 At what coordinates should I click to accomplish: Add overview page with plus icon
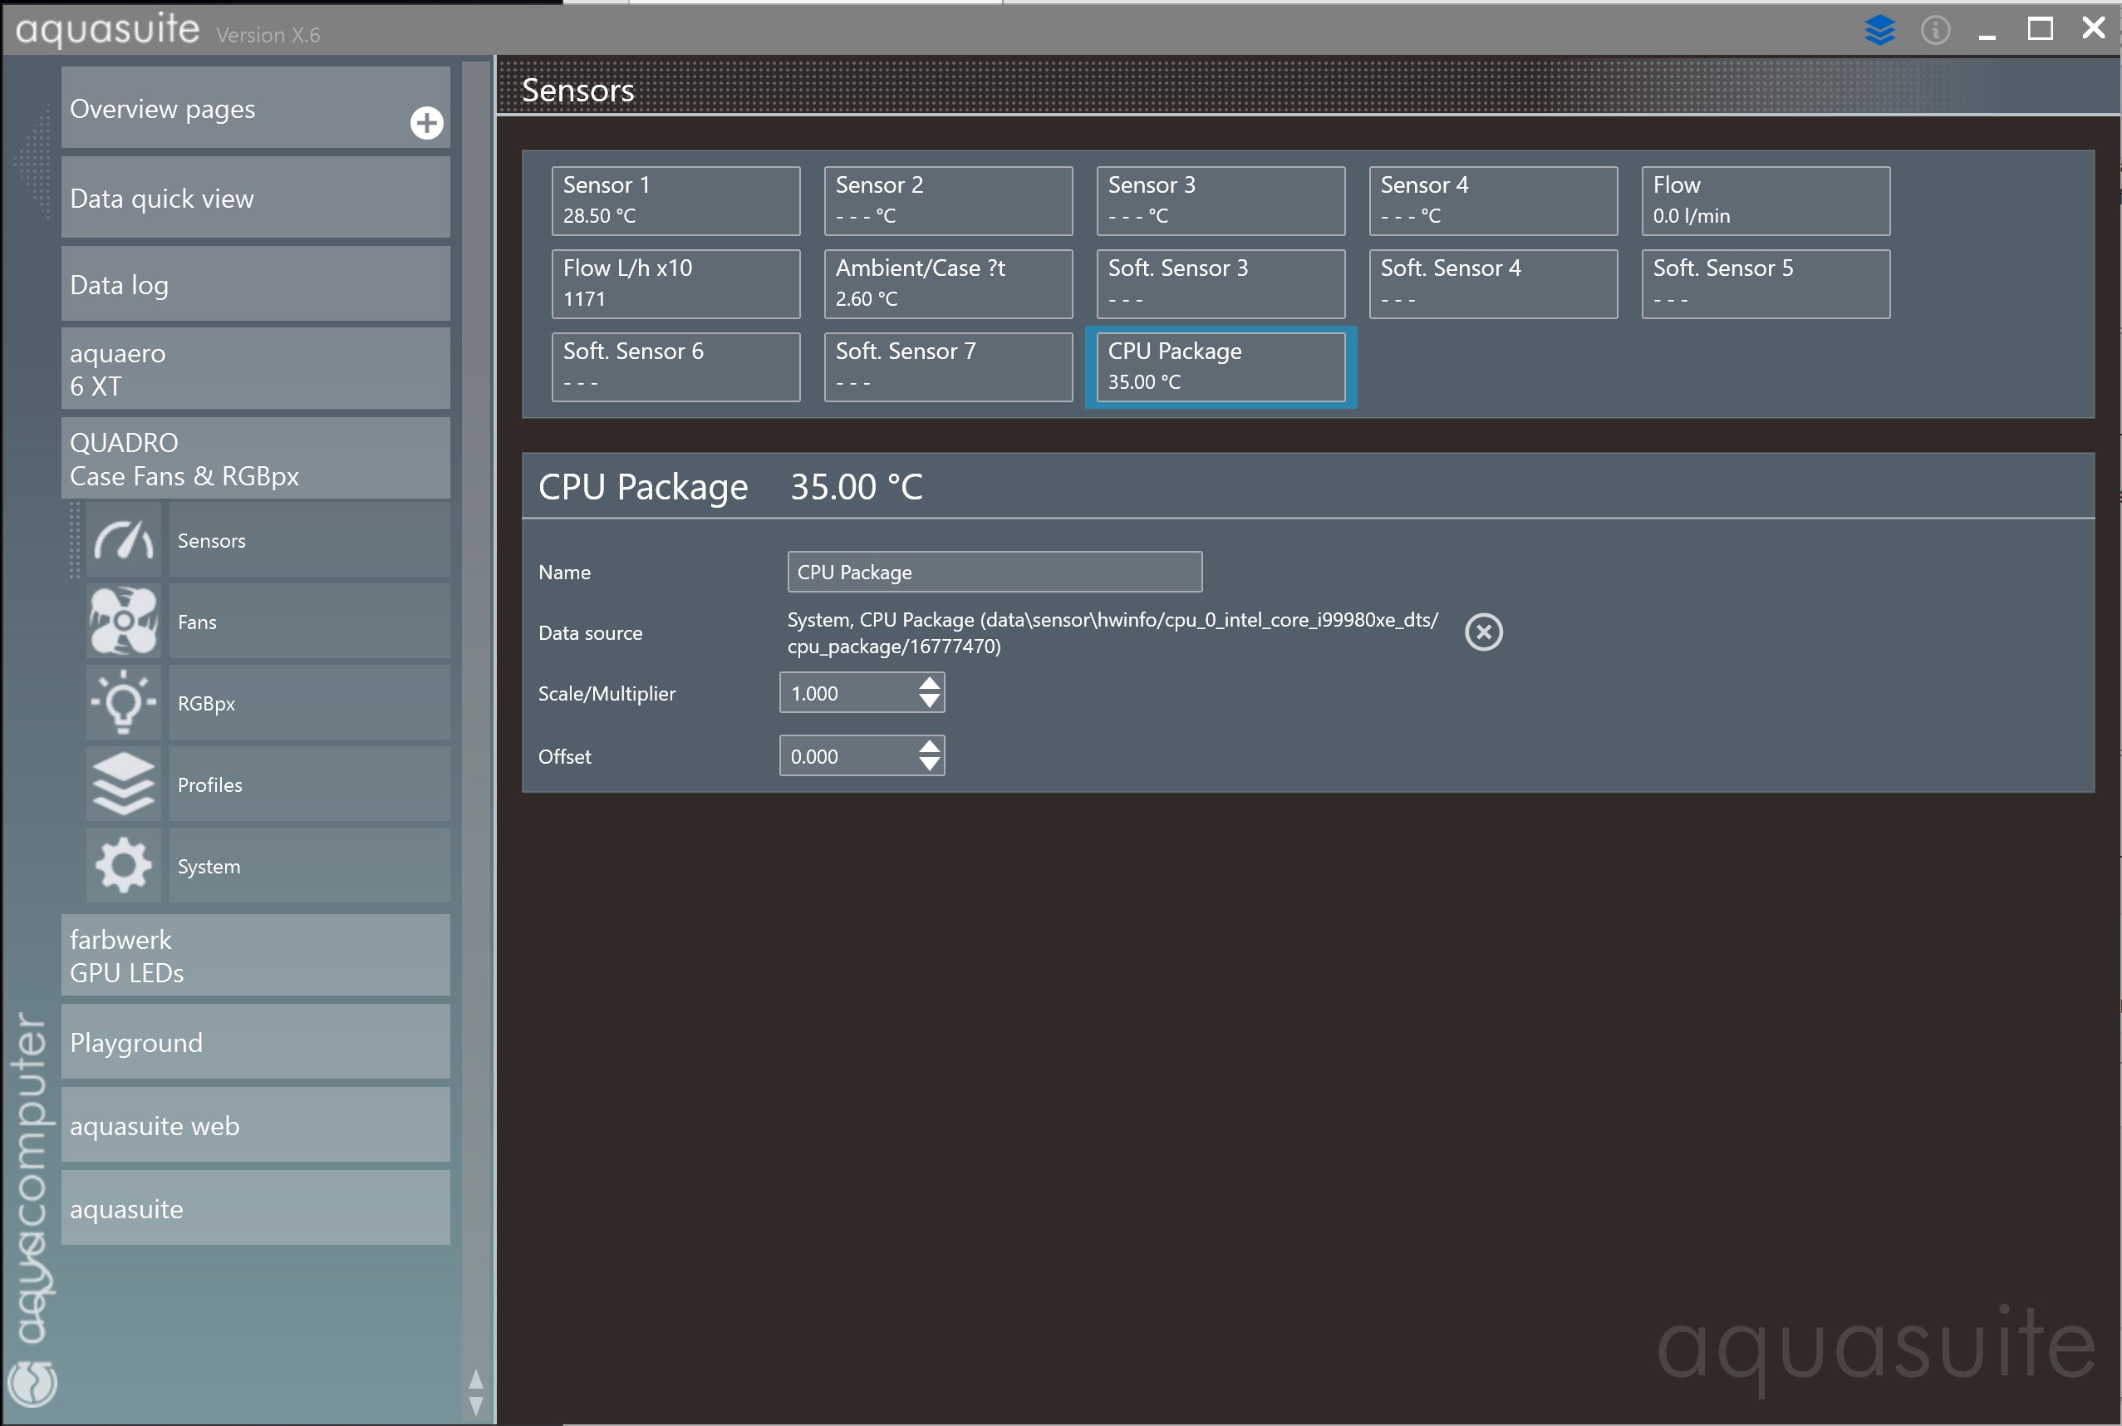[x=426, y=123]
